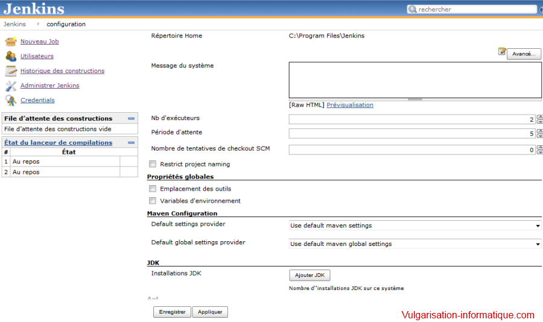Image resolution: width=543 pixels, height=322 pixels.
Task: Go to Jenkins breadcrumb
Action: pos(14,24)
